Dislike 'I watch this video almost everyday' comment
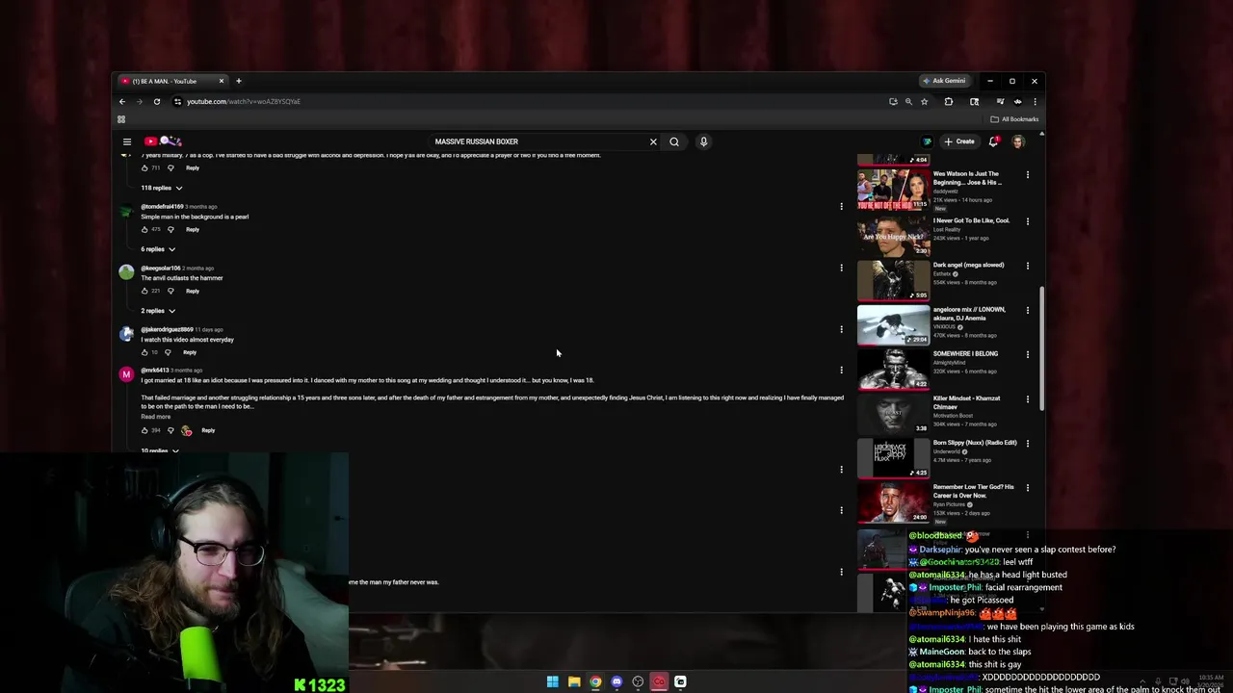The image size is (1233, 693). 169,352
